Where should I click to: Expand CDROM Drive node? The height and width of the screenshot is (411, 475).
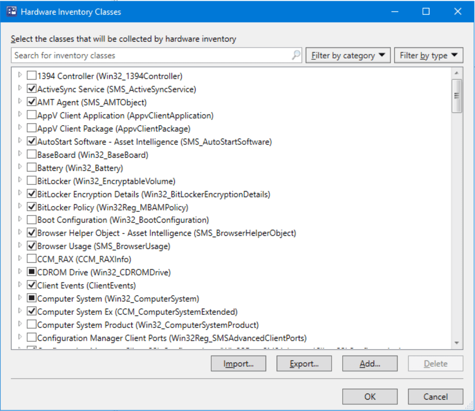[x=20, y=271]
